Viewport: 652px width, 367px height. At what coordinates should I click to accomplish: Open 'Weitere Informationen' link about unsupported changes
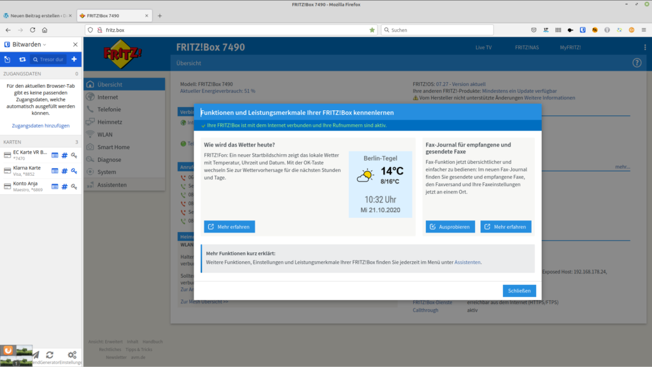click(x=549, y=97)
